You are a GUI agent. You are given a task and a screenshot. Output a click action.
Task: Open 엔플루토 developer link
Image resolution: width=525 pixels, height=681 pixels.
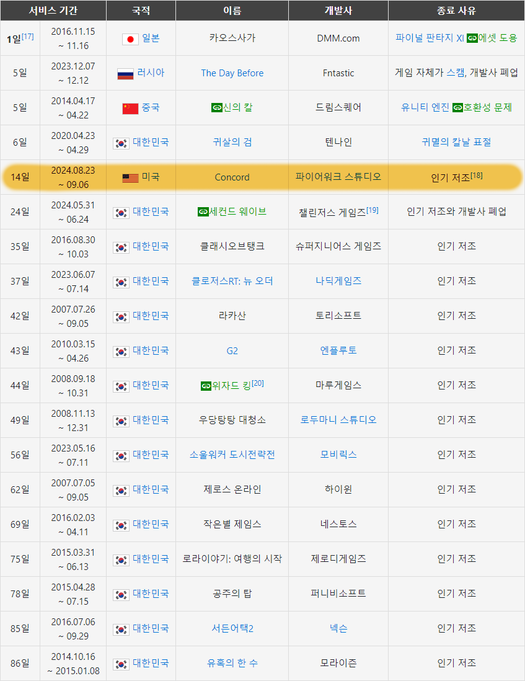(338, 350)
